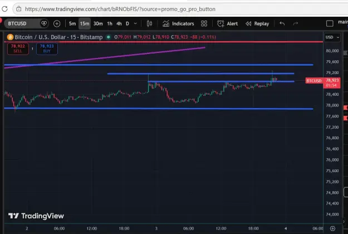Open chart settings gear near time axis
This screenshot has height=234, width=348.
(x=332, y=228)
